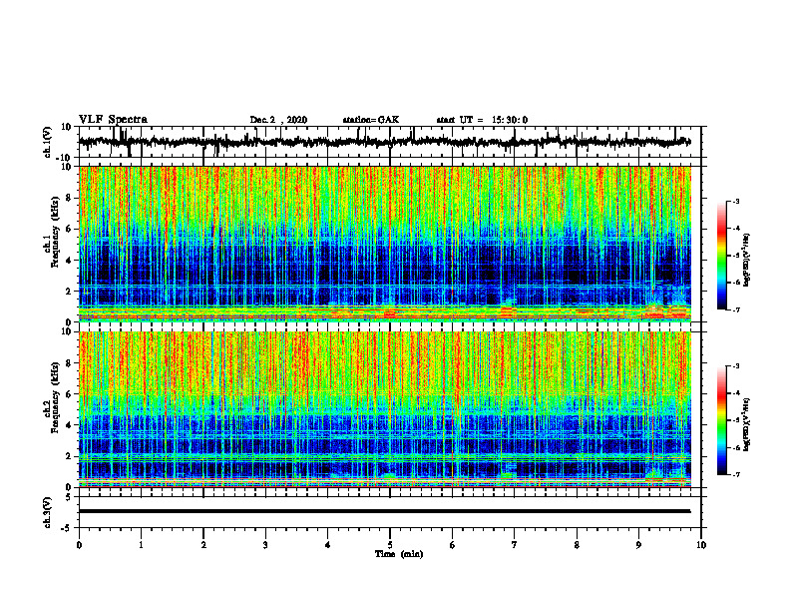Click the "ch.1(V)" y-axis label
The height and width of the screenshot is (611, 790).
(47, 142)
